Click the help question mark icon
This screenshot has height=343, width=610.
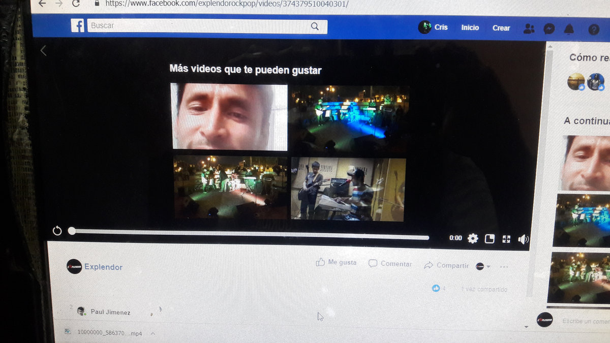pyautogui.click(x=594, y=30)
